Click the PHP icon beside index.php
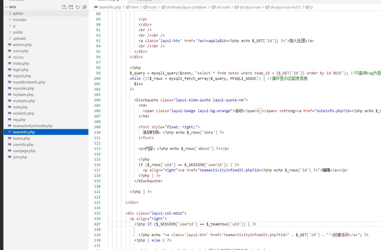This screenshot has height=250, width=381. pos(10,63)
